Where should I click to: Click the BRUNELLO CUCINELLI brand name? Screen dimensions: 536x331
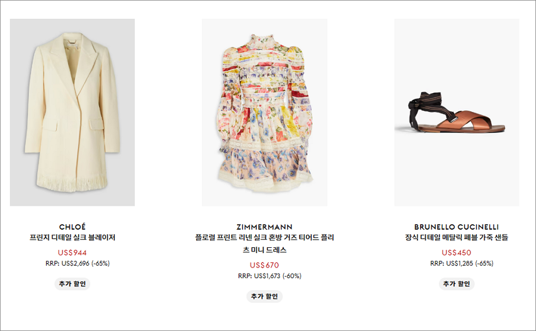click(457, 227)
